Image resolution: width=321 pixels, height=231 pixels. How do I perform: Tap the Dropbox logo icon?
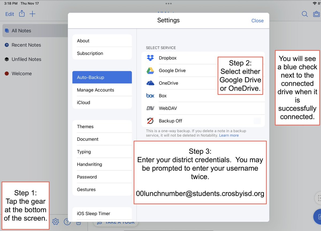150,58
